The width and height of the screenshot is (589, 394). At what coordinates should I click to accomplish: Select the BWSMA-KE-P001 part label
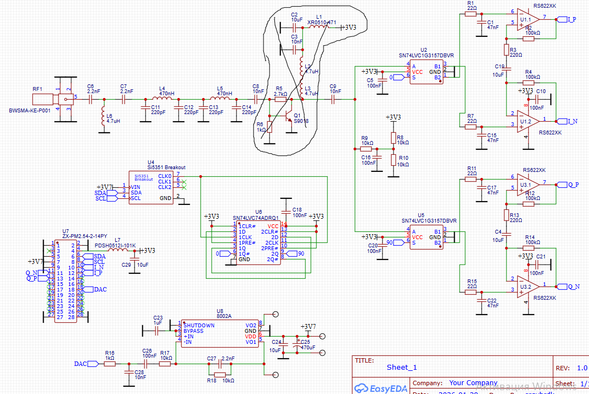coord(30,111)
